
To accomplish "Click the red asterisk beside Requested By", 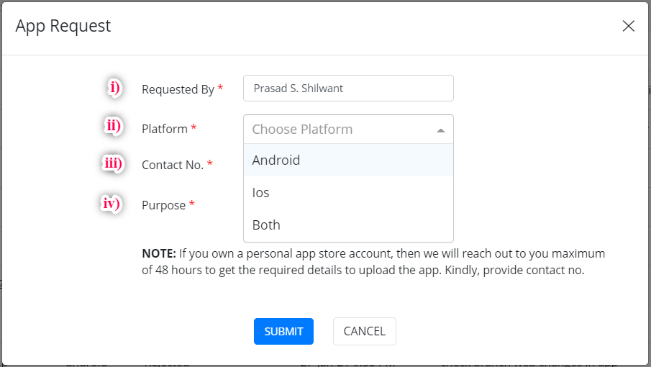I will (x=220, y=88).
